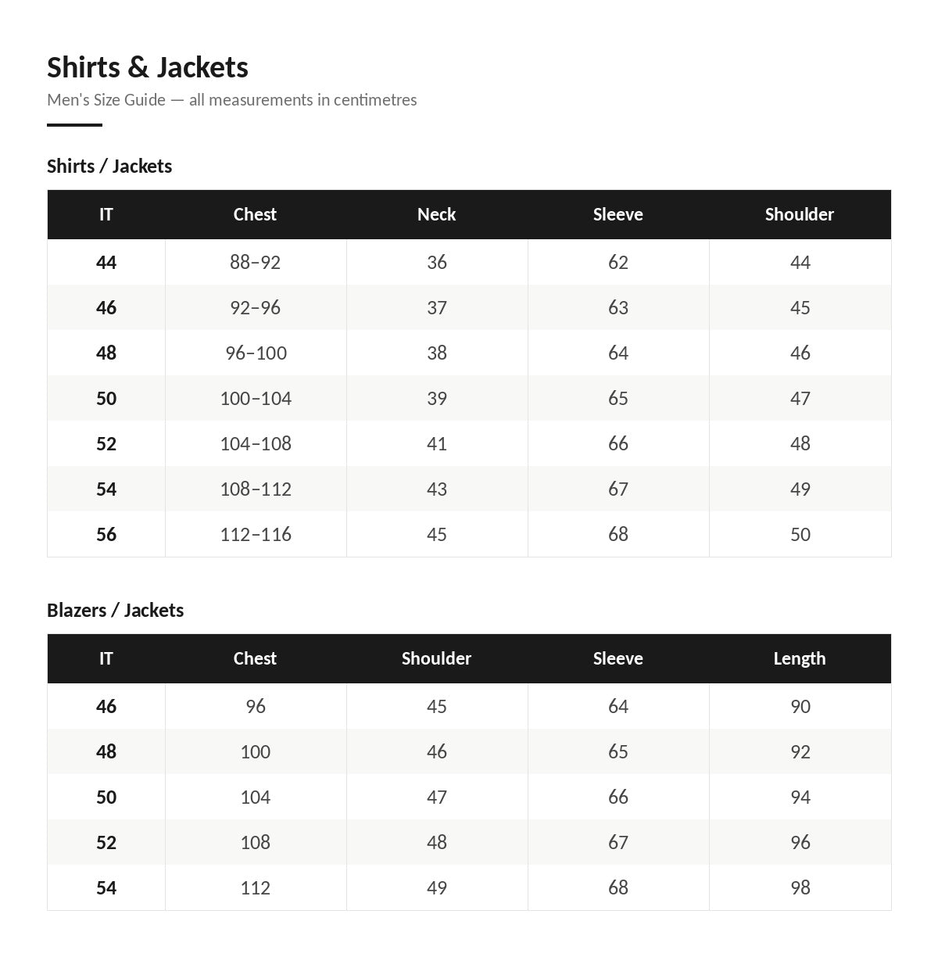The height and width of the screenshot is (957, 938).
Task: Click the Men's Size Guide subtitle
Action: pyautogui.click(x=232, y=100)
